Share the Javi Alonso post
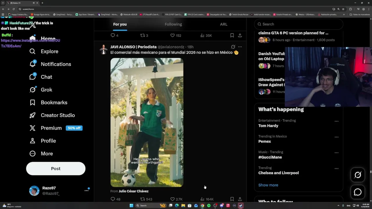372x209 pixels. [x=240, y=199]
